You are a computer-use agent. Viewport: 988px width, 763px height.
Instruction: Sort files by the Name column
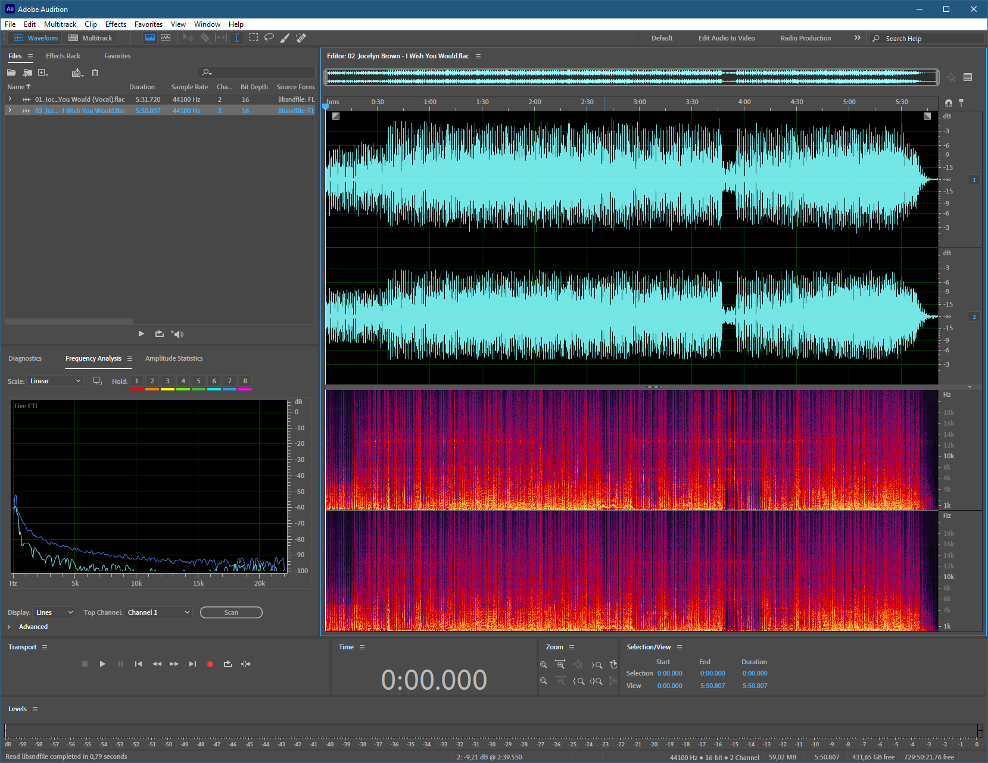tap(18, 87)
